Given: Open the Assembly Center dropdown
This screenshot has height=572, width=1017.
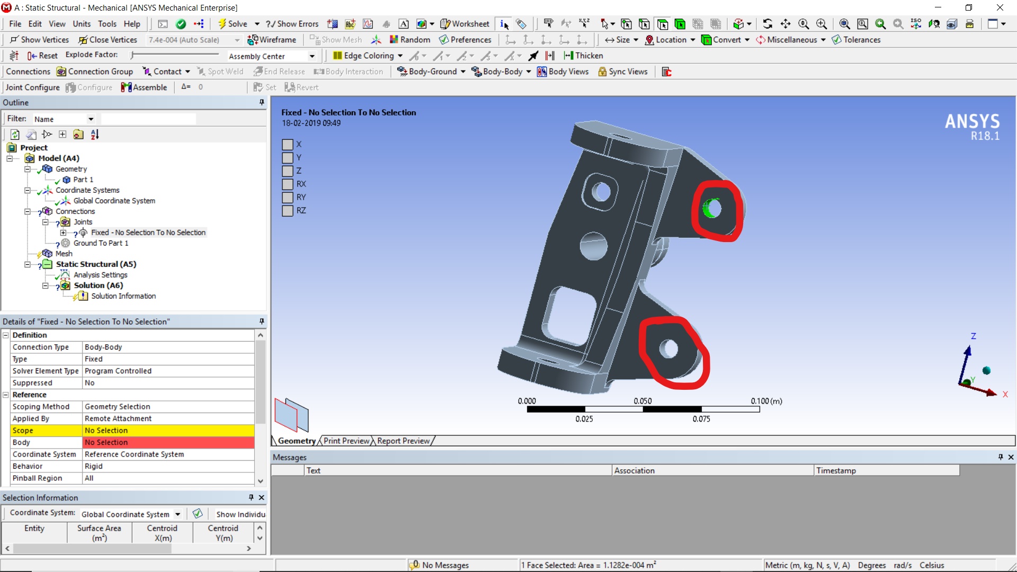Looking at the screenshot, I should [312, 56].
